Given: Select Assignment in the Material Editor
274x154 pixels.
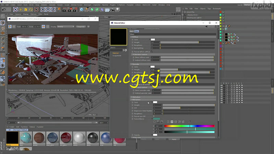Looking at the screenshot, I should click(117, 56).
